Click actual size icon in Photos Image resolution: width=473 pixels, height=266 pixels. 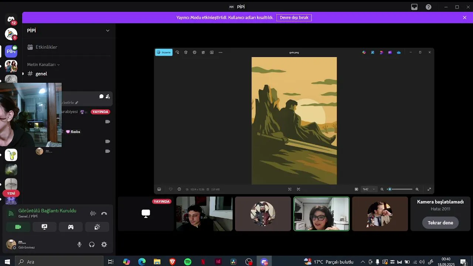click(299, 189)
